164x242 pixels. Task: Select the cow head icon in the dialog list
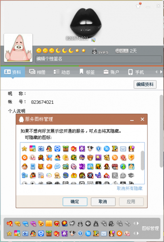pyautogui.click(x=90, y=148)
